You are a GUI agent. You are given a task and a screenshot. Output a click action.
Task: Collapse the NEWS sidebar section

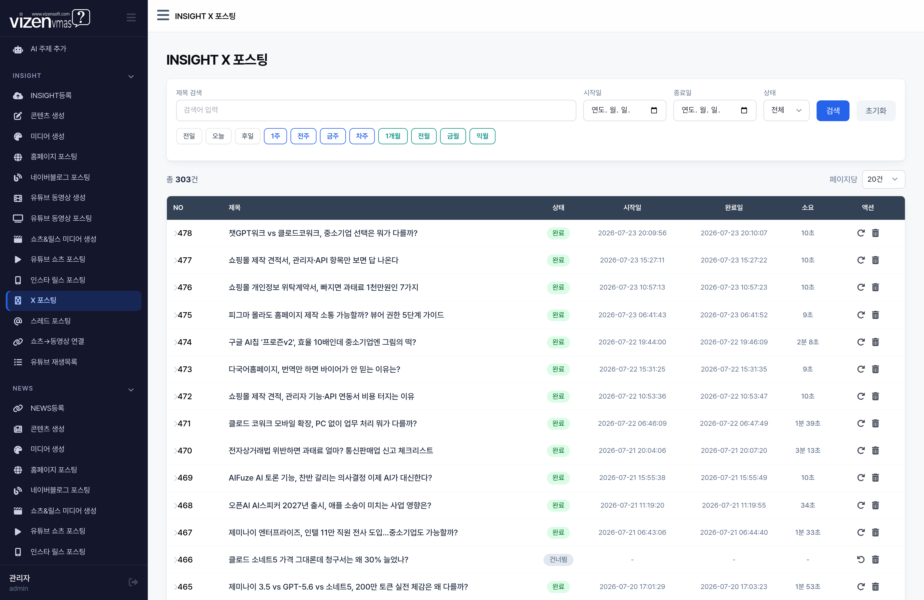(x=131, y=389)
